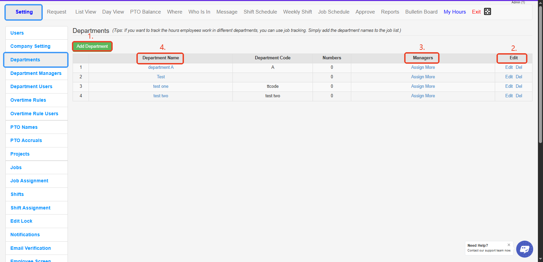Screen dimensions: 543x262
Task: Click the Add Department button
Action: (92, 46)
